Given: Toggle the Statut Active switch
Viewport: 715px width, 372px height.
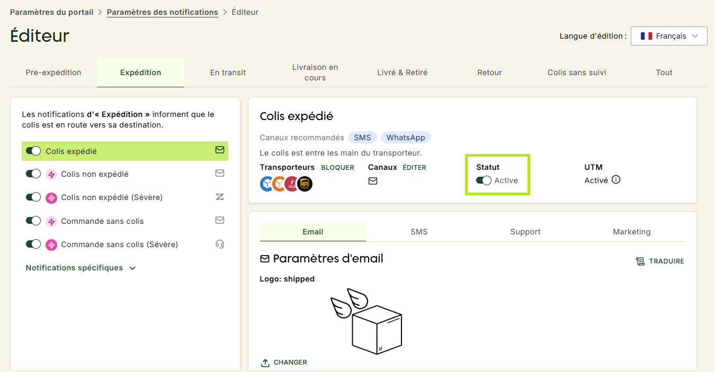Looking at the screenshot, I should pyautogui.click(x=484, y=180).
